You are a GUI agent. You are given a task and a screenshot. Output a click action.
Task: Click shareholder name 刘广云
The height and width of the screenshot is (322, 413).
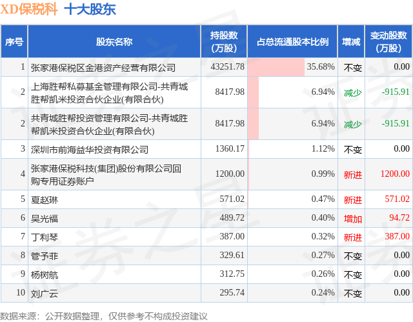coord(45,294)
